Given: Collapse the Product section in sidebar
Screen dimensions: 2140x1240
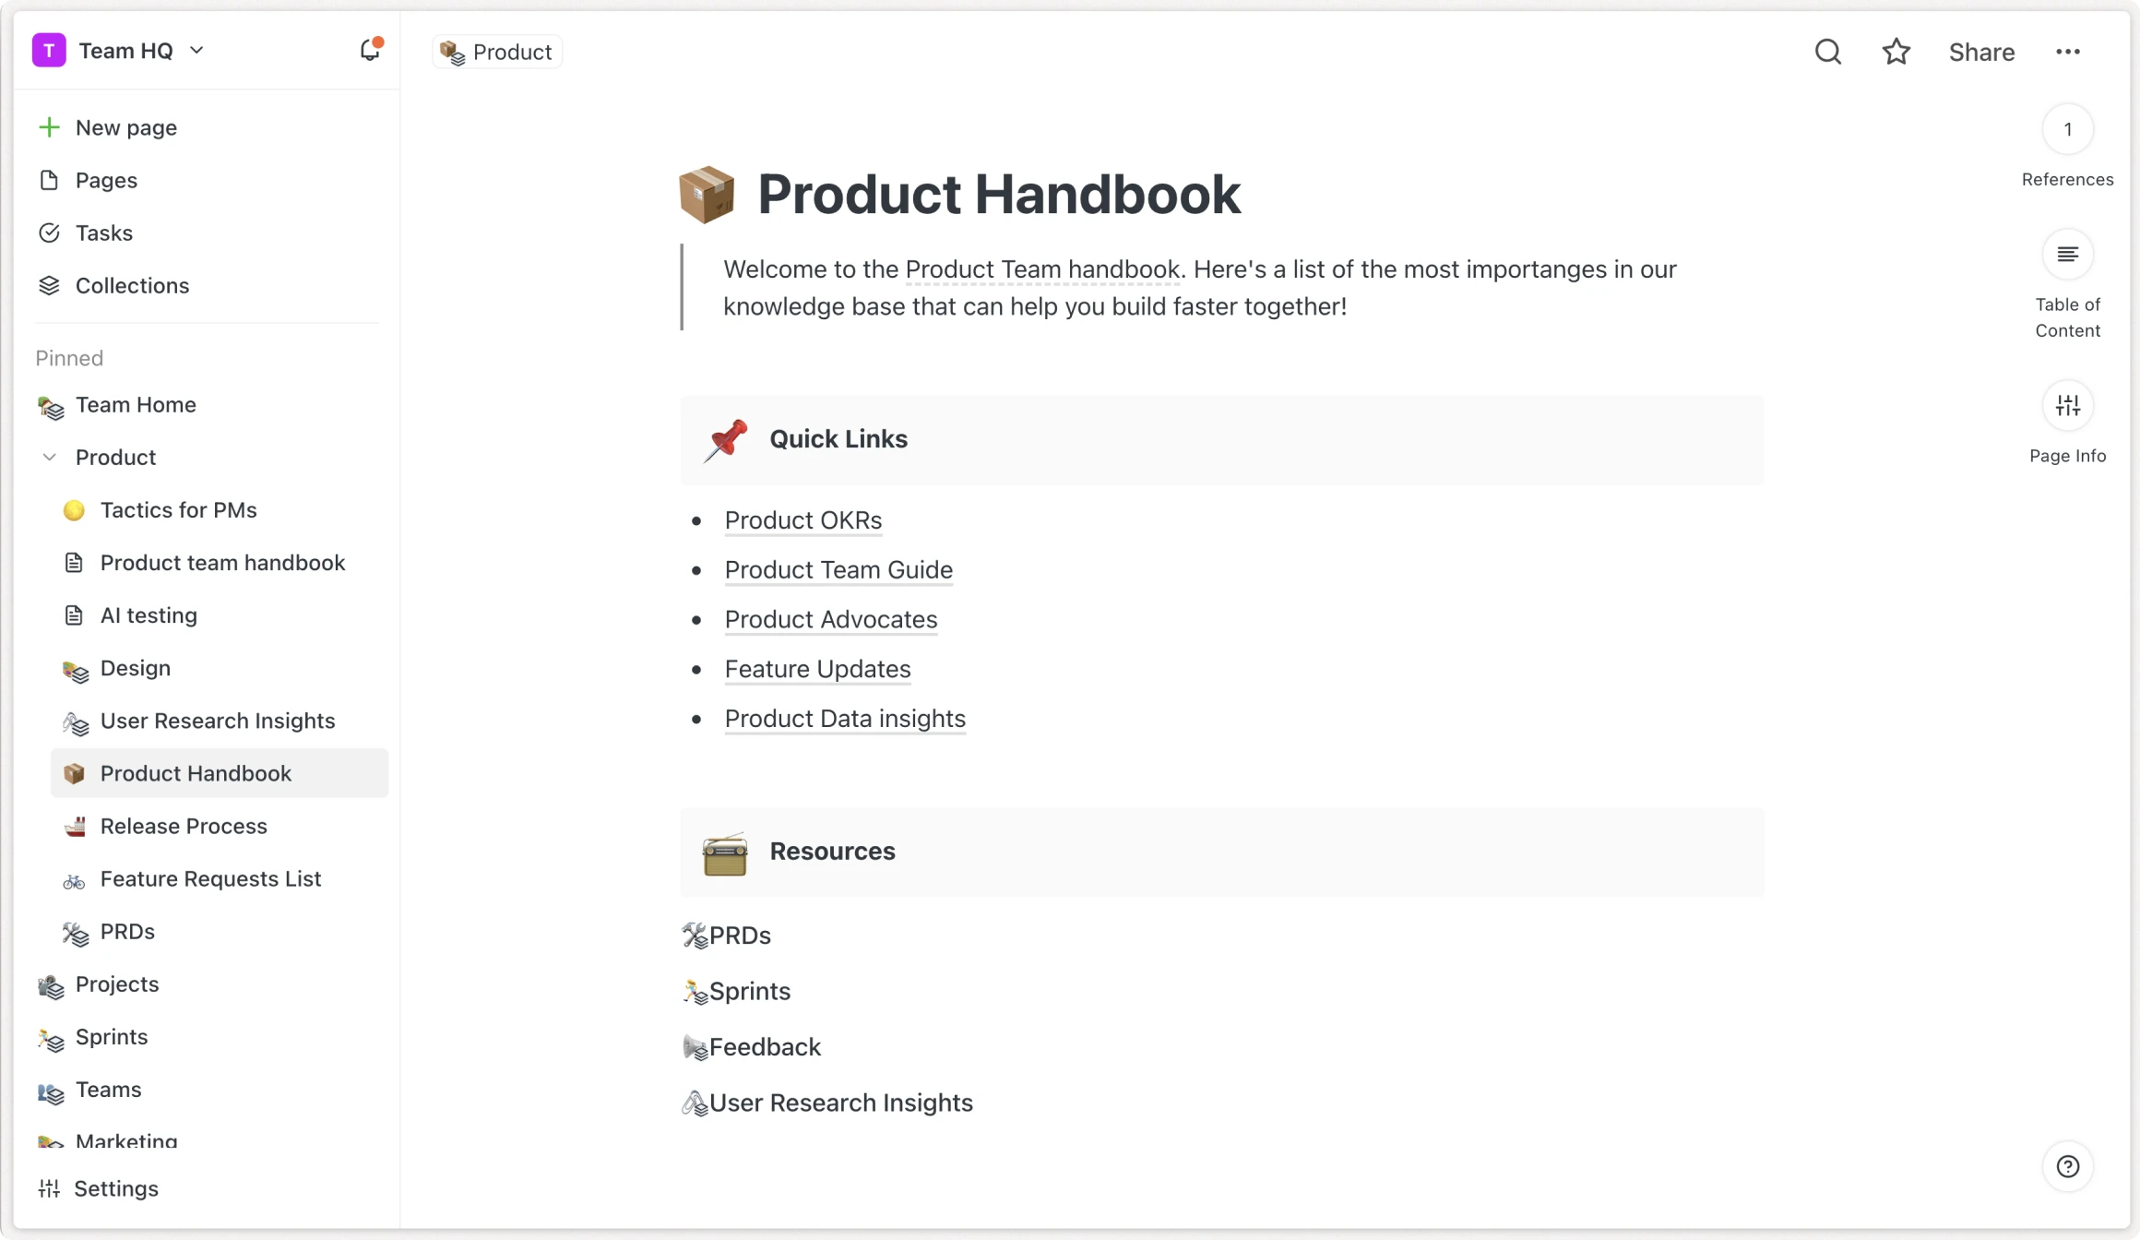Looking at the screenshot, I should pyautogui.click(x=50, y=458).
